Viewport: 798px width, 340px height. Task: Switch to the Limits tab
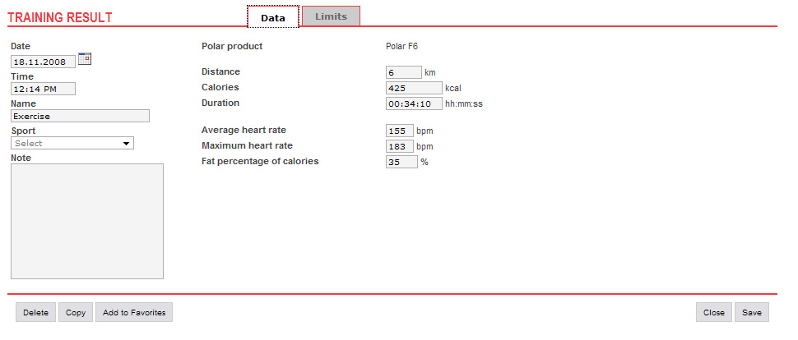331,16
